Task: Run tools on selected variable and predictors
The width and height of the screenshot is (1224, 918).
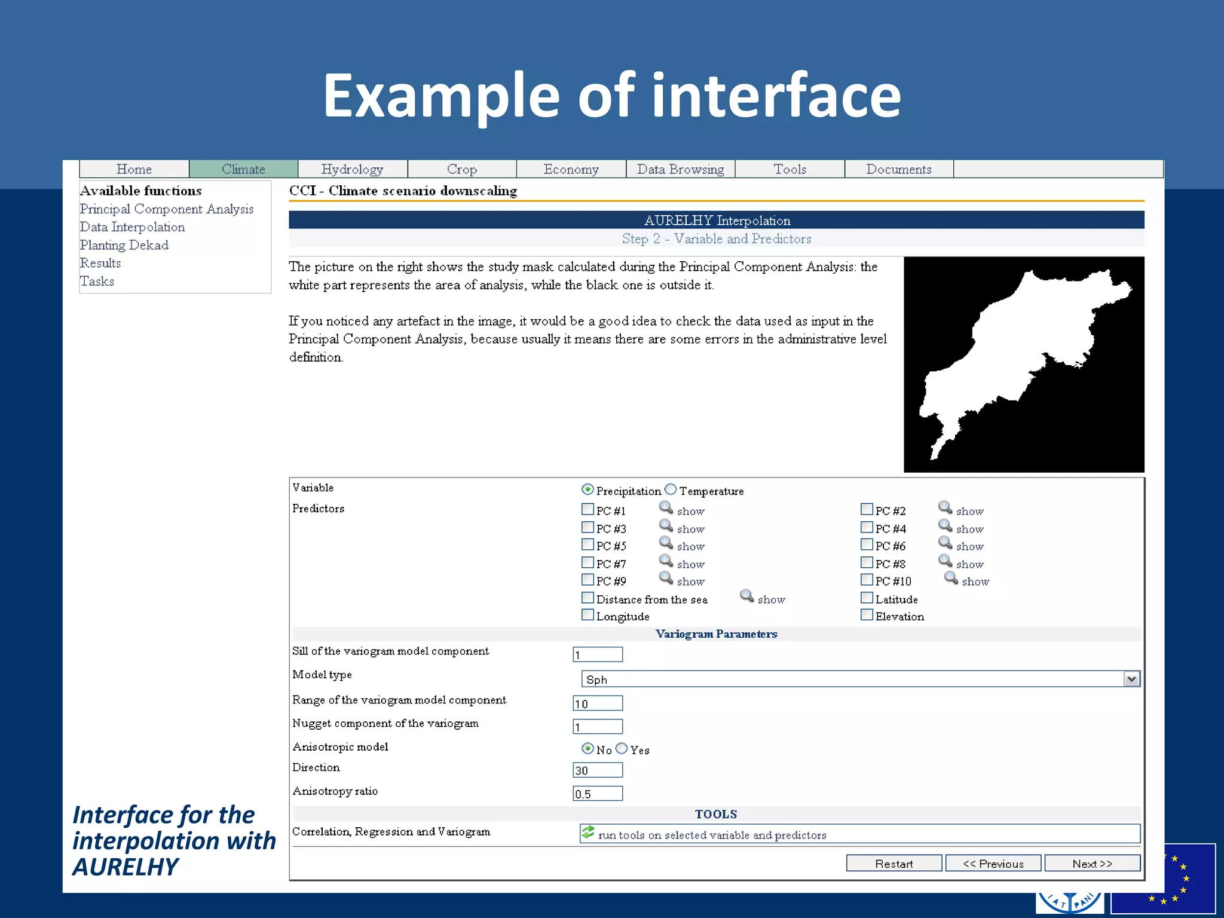Action: click(860, 834)
